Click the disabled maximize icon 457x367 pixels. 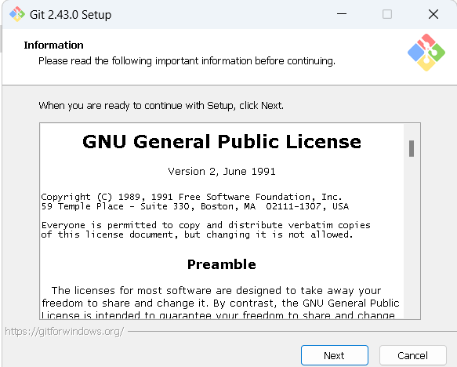point(387,14)
